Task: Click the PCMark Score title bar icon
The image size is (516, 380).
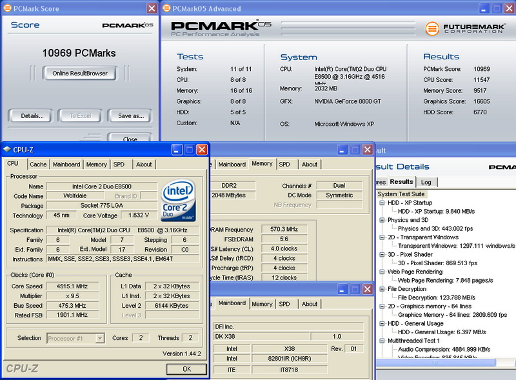Action: tap(7, 8)
